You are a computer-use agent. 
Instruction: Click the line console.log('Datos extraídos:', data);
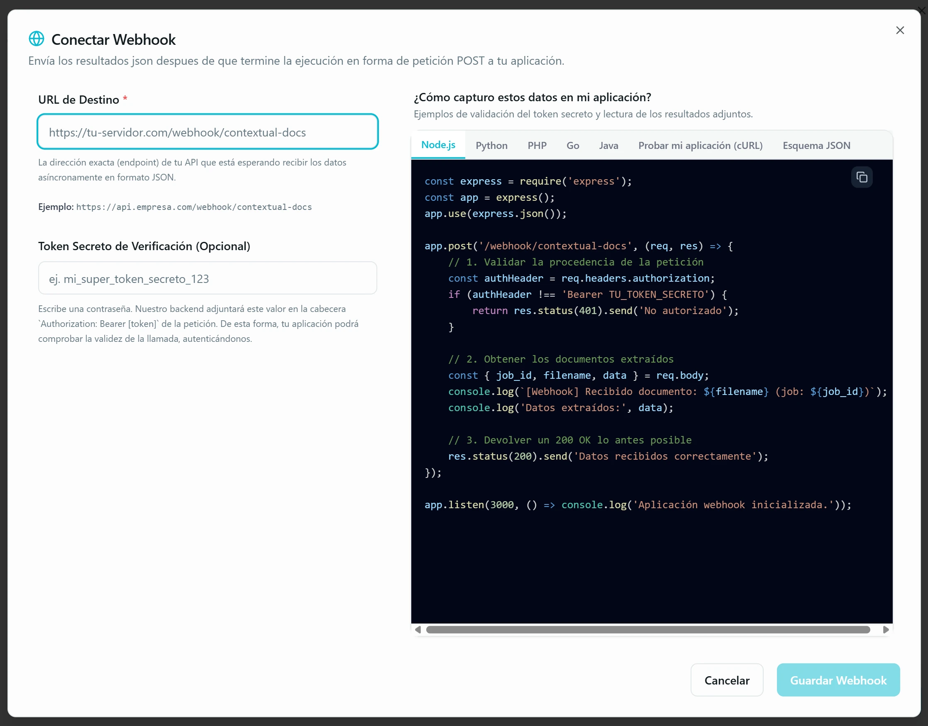coord(561,408)
